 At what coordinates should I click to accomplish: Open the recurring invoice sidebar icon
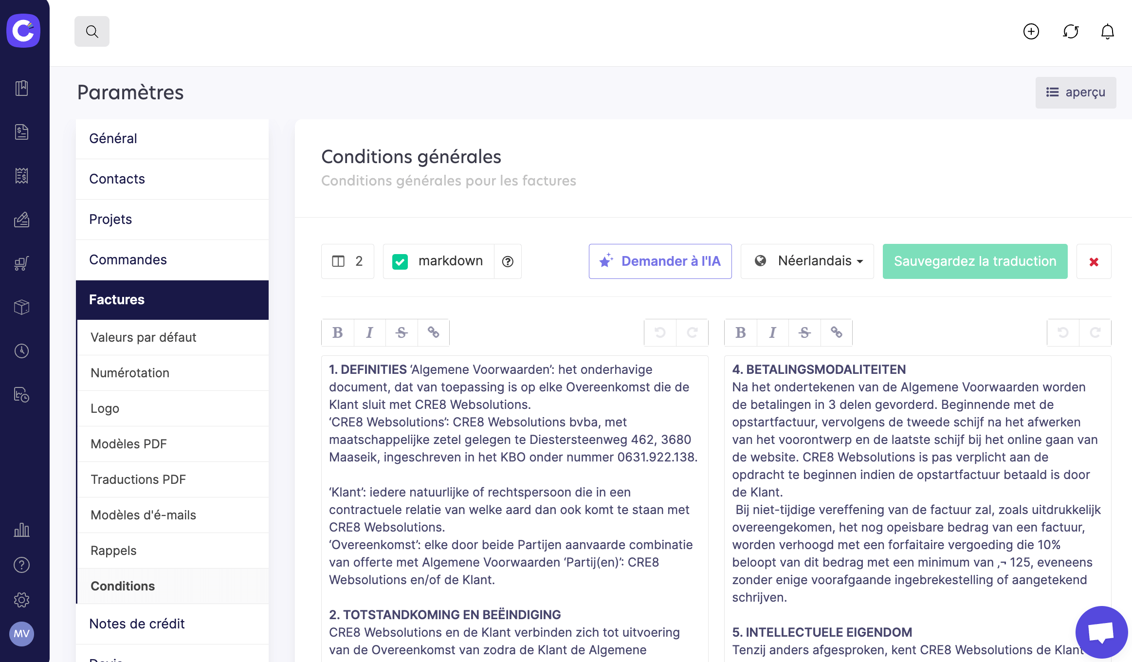22,395
